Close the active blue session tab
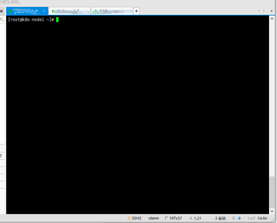The image size is (277, 223). (x=44, y=11)
